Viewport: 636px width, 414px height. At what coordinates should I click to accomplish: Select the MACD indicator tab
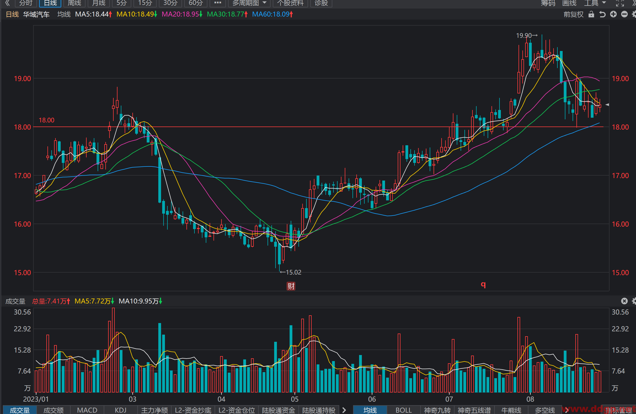pyautogui.click(x=87, y=410)
